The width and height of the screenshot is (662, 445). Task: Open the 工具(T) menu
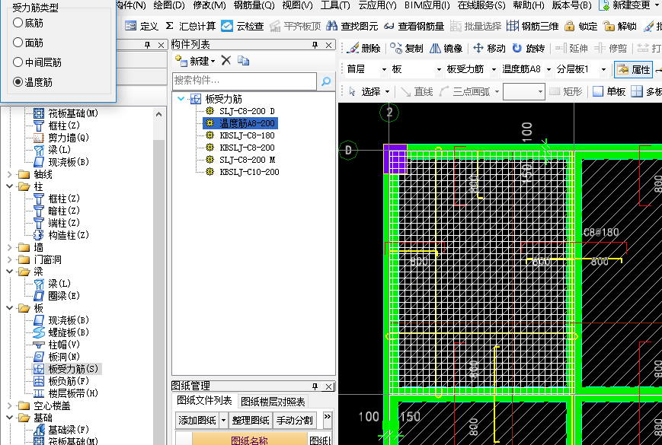[335, 5]
